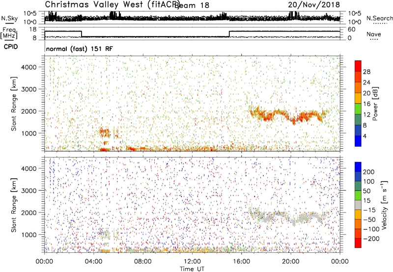Click the "18" tick on frequency axis
This screenshot has width=393, height=272.
point(33,29)
